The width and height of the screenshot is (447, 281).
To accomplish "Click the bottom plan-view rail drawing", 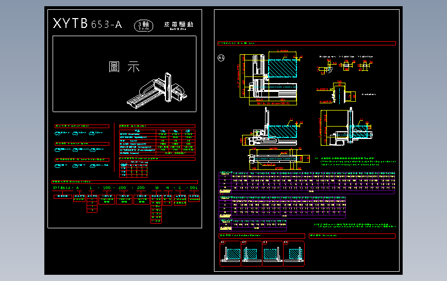I will coord(279,159).
